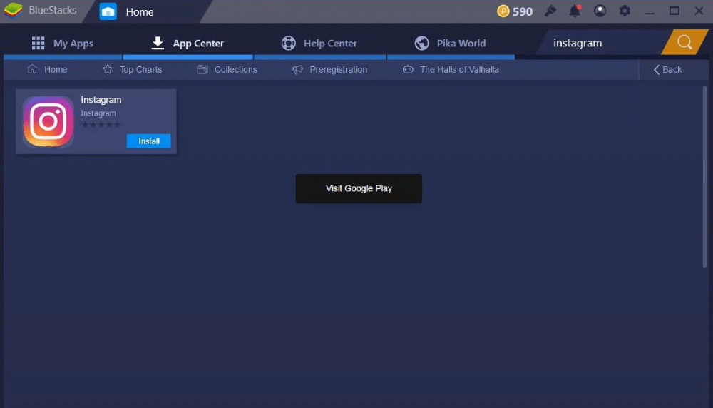Click the Instagram app title text
Image resolution: width=713 pixels, height=408 pixels.
pos(101,100)
